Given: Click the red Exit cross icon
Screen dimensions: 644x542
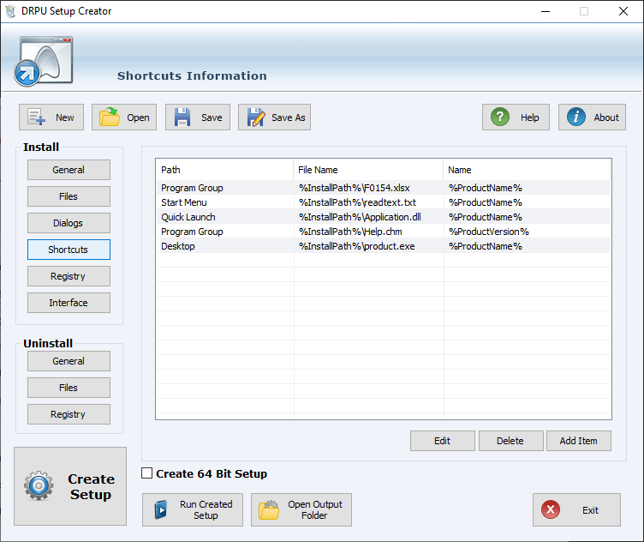Looking at the screenshot, I should click(x=551, y=510).
